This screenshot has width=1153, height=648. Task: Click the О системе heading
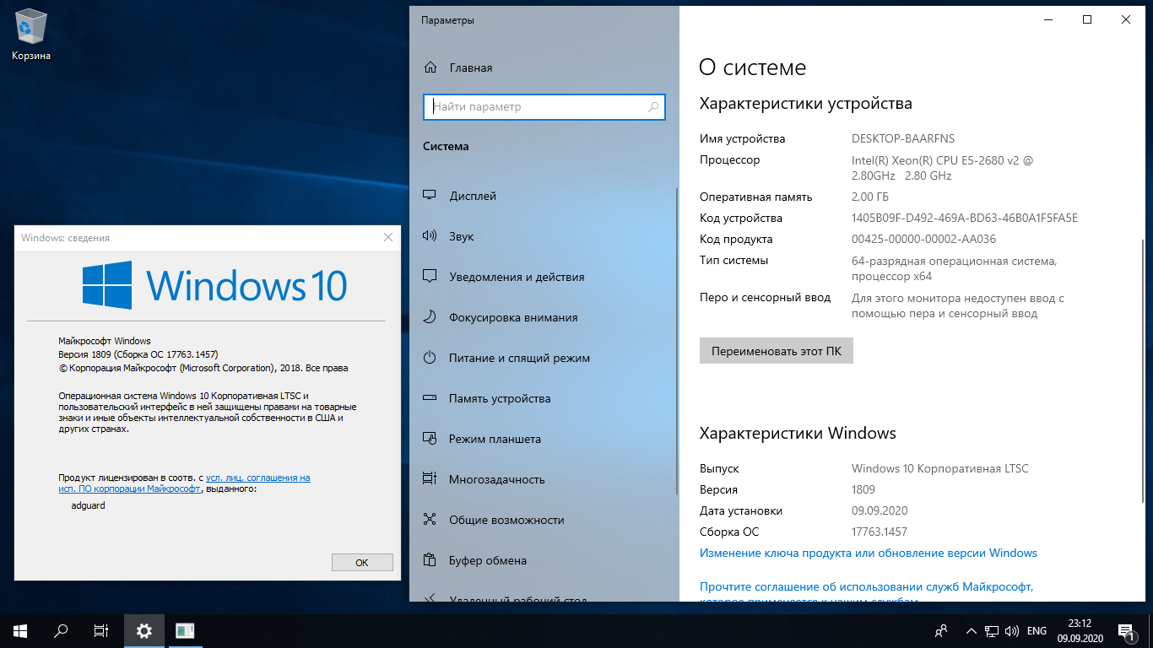(x=753, y=67)
